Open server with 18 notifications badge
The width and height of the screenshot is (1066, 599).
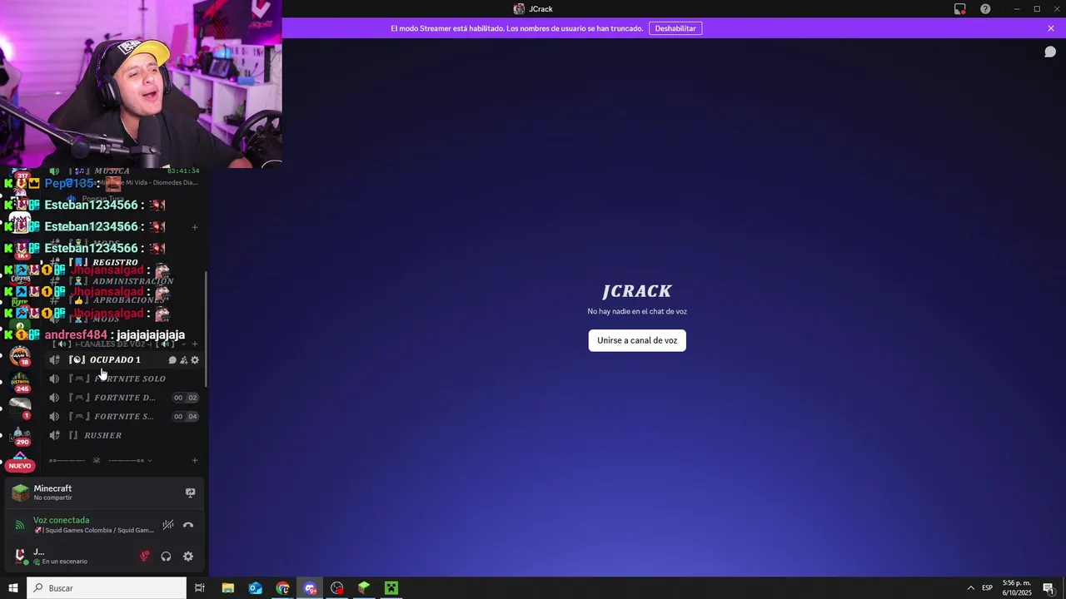pyautogui.click(x=20, y=356)
